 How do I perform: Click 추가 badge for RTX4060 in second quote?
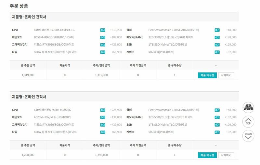pos(103,125)
